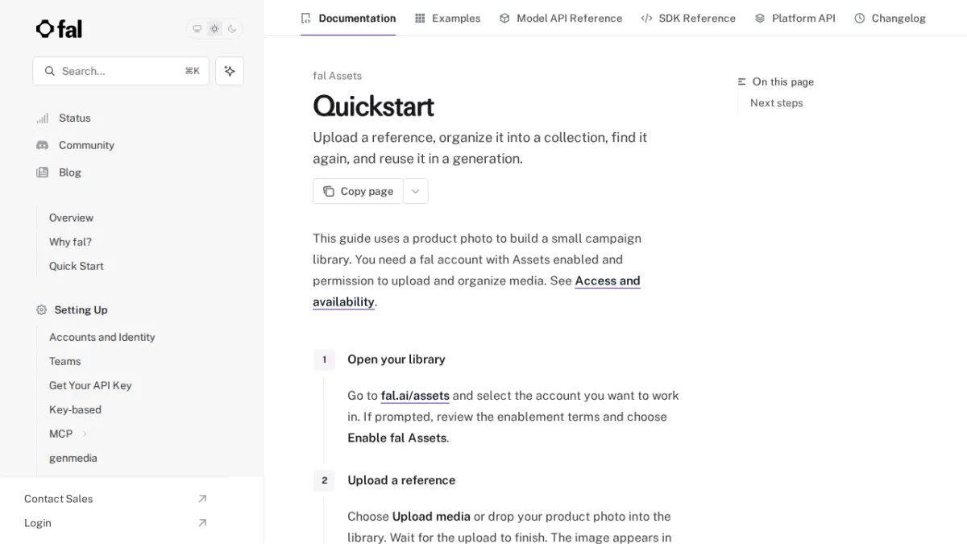Image resolution: width=967 pixels, height=544 pixels.
Task: Click the Blog newspaper icon
Action: click(42, 172)
